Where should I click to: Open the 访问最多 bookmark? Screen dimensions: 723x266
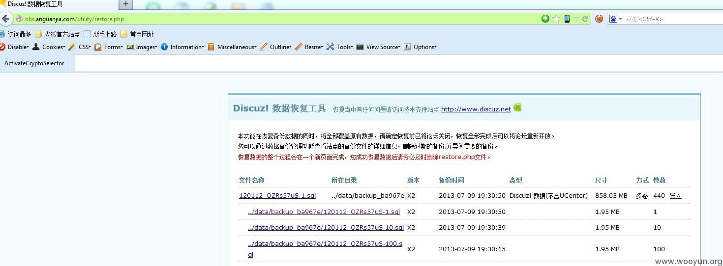[x=16, y=34]
